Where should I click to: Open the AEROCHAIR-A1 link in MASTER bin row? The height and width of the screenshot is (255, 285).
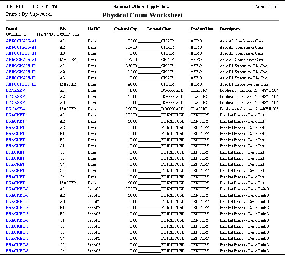pos(21,60)
